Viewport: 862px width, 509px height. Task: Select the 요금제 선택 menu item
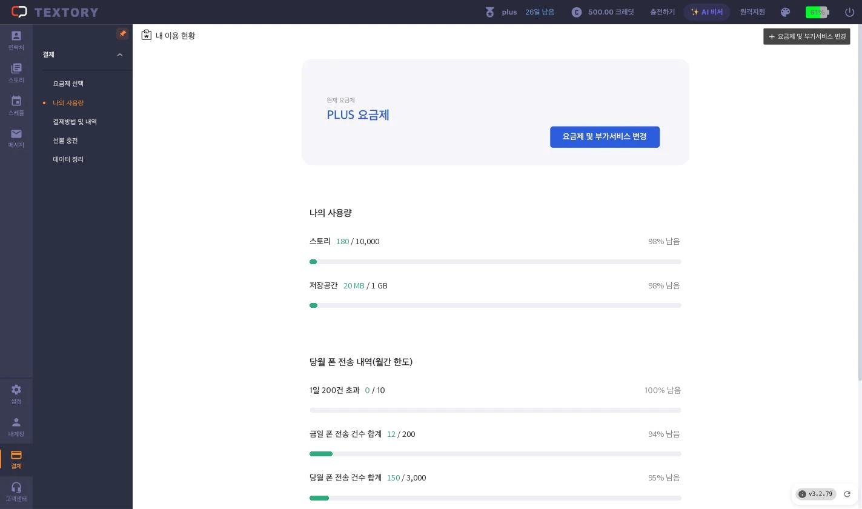click(68, 84)
